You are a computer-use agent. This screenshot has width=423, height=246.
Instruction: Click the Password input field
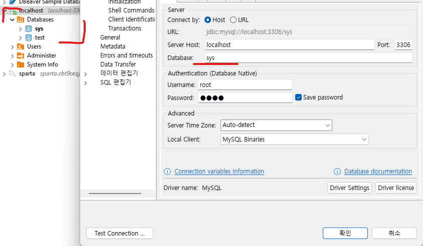click(x=245, y=97)
